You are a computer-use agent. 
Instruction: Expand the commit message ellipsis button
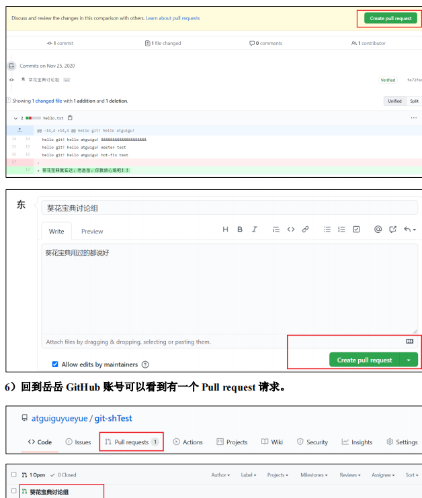pyautogui.click(x=67, y=80)
